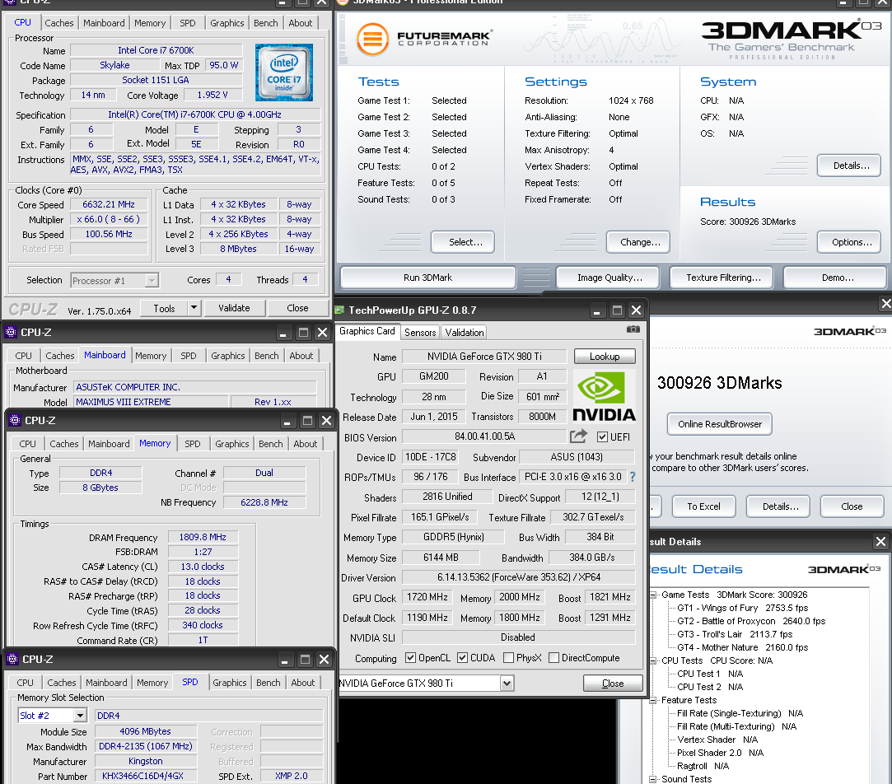Toggle the CUDA checkbox
The height and width of the screenshot is (784, 892).
click(x=463, y=658)
